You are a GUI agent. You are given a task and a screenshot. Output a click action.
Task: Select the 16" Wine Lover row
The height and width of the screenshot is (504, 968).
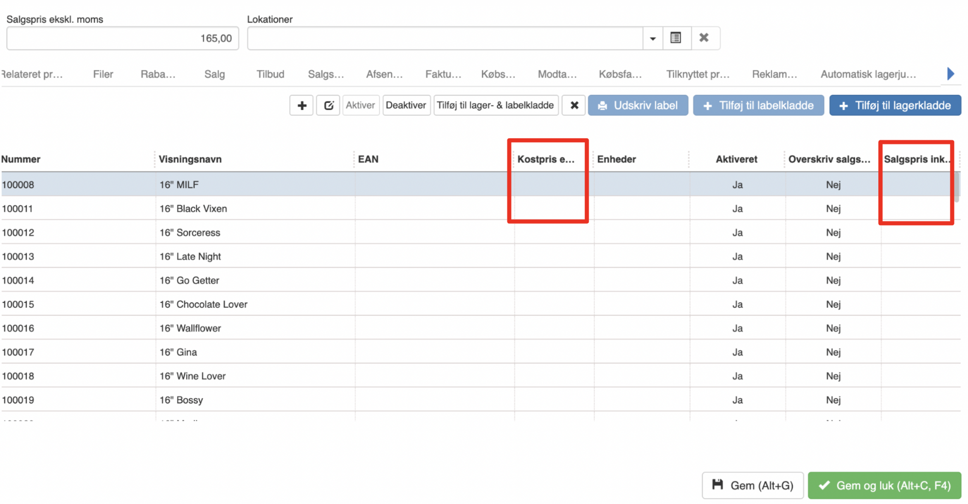coord(480,376)
